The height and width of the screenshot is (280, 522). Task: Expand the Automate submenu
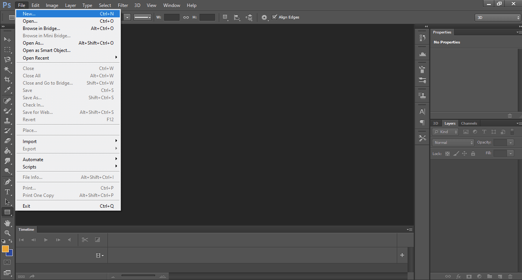(x=68, y=160)
